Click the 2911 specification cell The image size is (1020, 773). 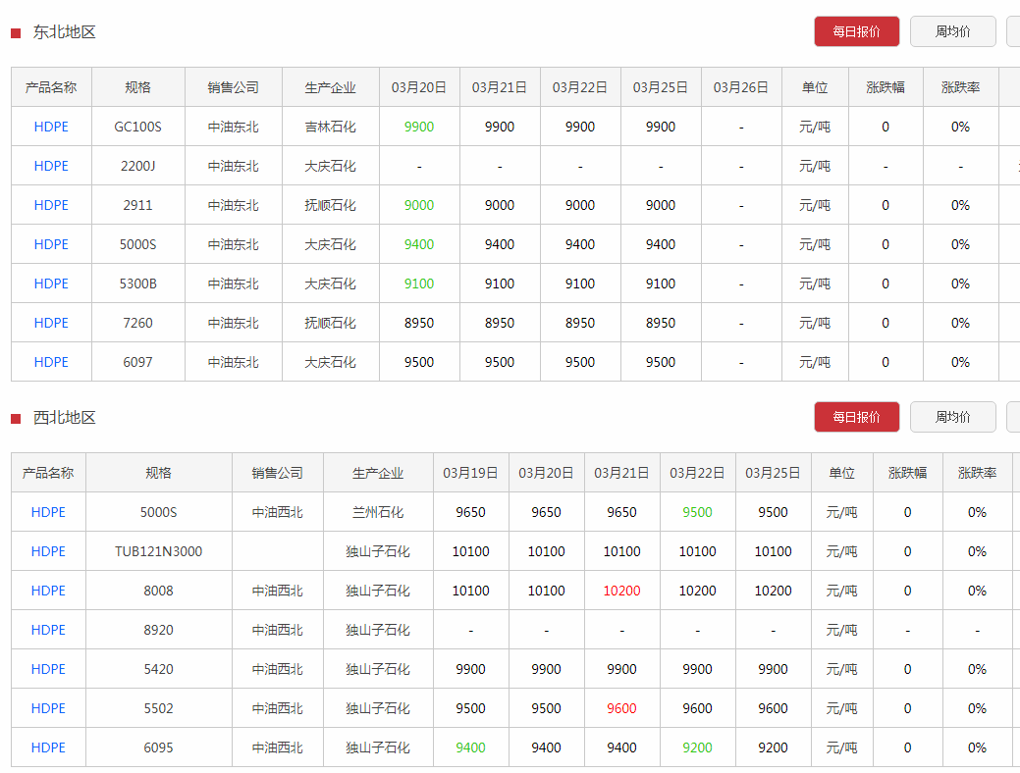137,205
